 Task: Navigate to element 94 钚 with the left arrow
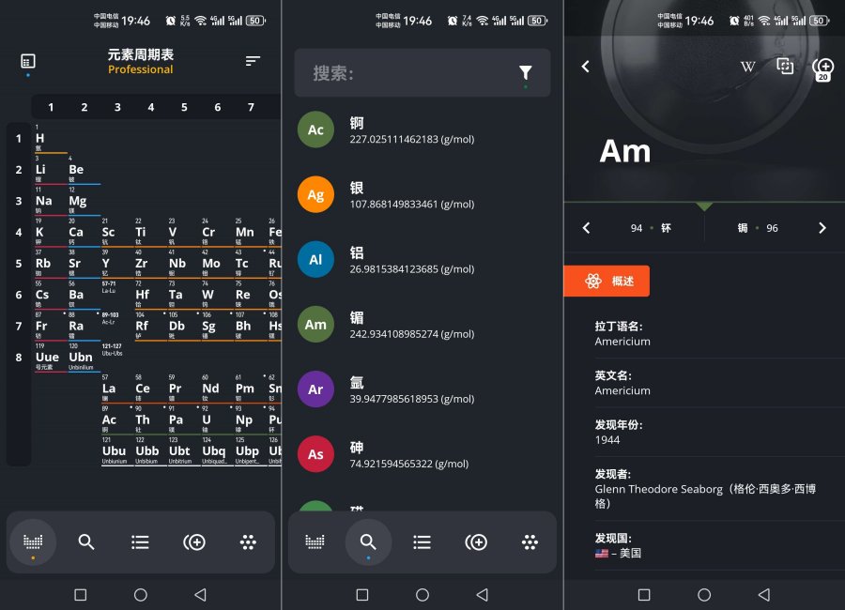(586, 227)
